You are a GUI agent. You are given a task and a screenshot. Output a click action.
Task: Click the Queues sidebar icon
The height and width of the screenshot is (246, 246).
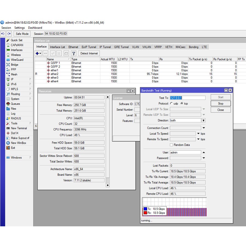pyautogui.click(x=8, y=104)
